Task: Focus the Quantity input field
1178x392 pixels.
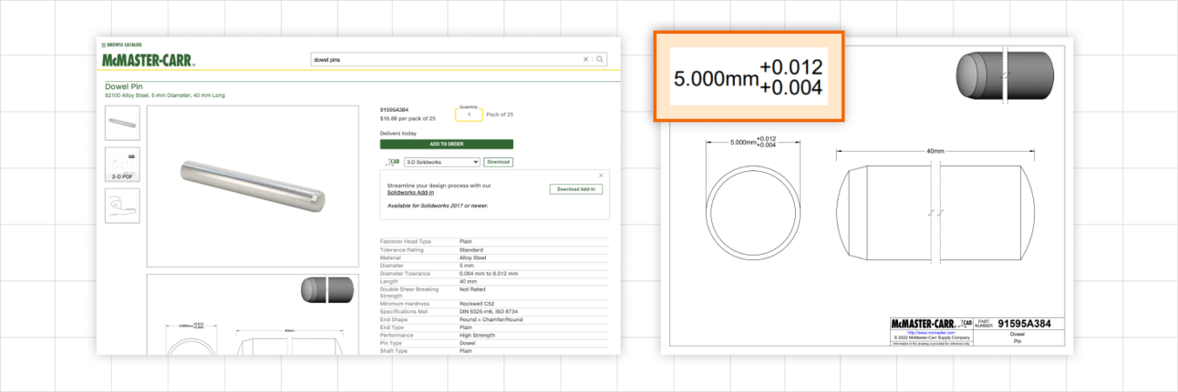Action: tap(469, 115)
